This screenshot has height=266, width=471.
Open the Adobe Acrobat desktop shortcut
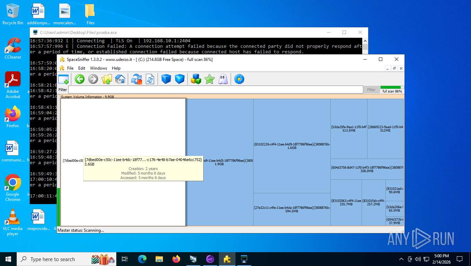point(13,85)
